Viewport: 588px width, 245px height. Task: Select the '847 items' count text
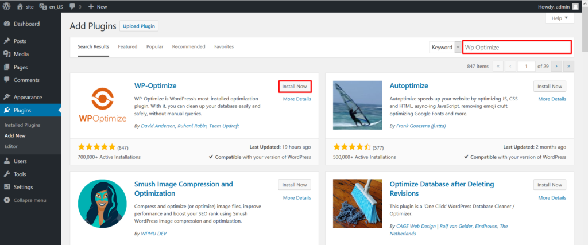pos(478,67)
